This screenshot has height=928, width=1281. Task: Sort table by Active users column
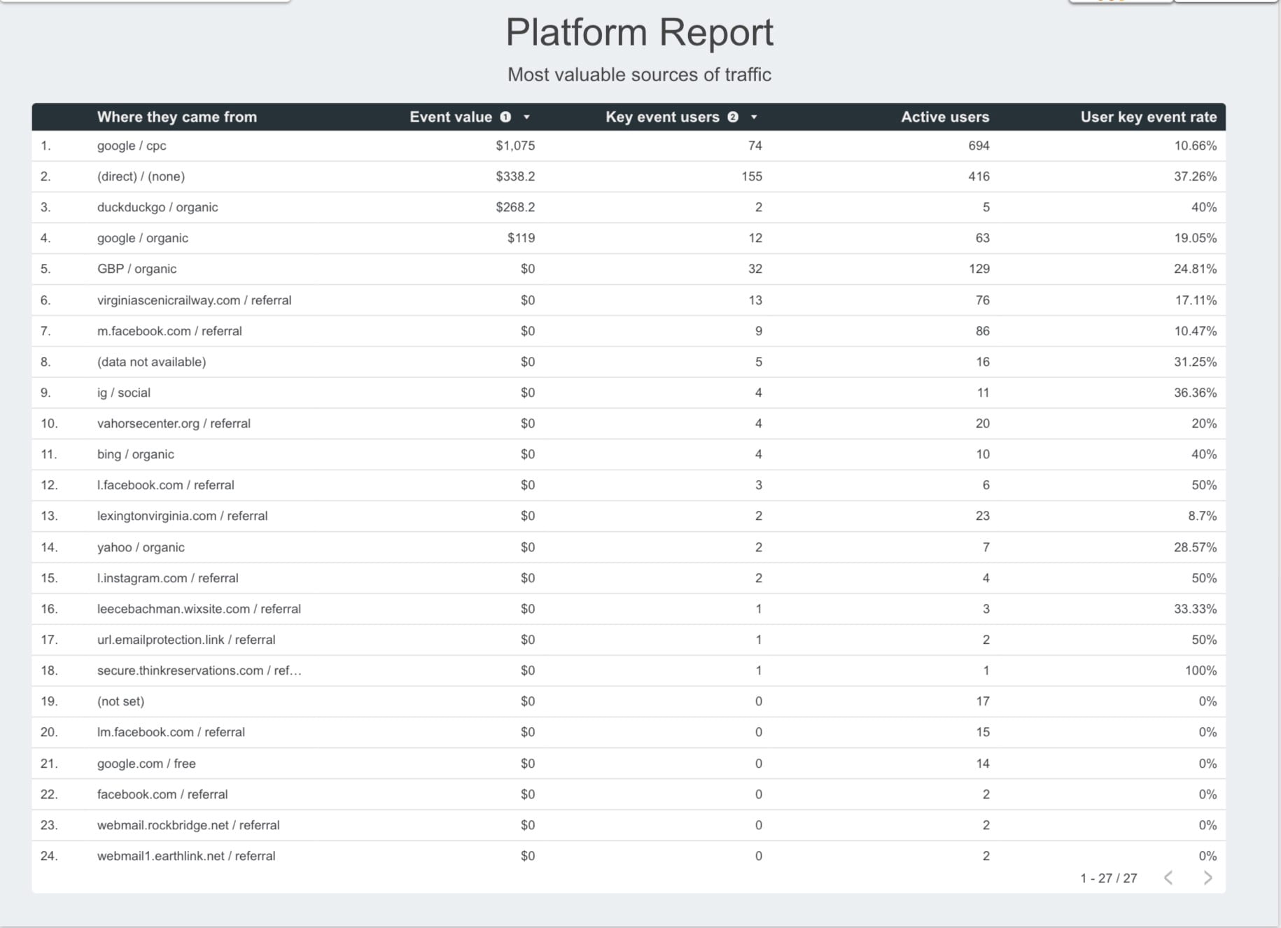pyautogui.click(x=944, y=117)
